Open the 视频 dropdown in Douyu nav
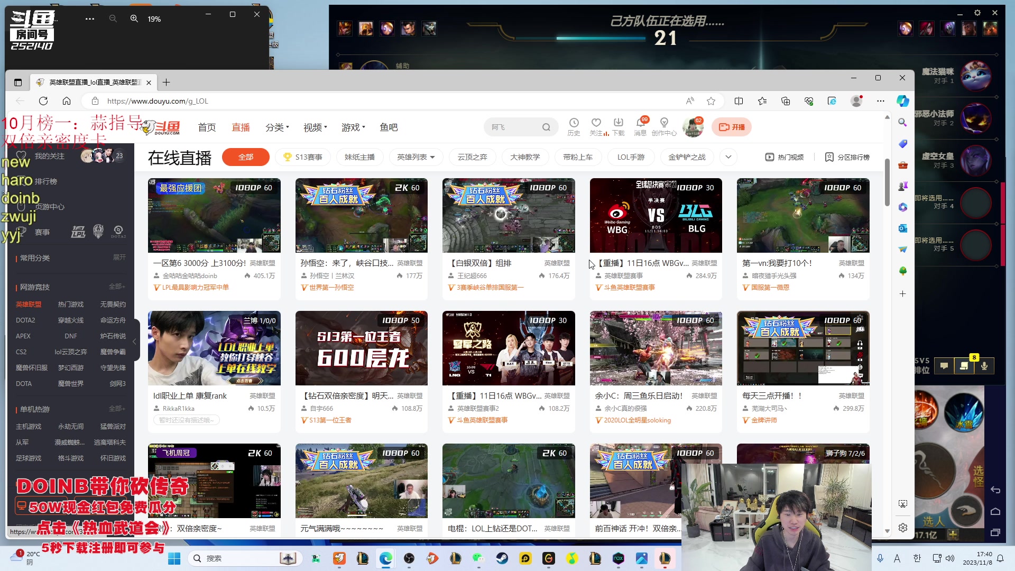 (315, 127)
